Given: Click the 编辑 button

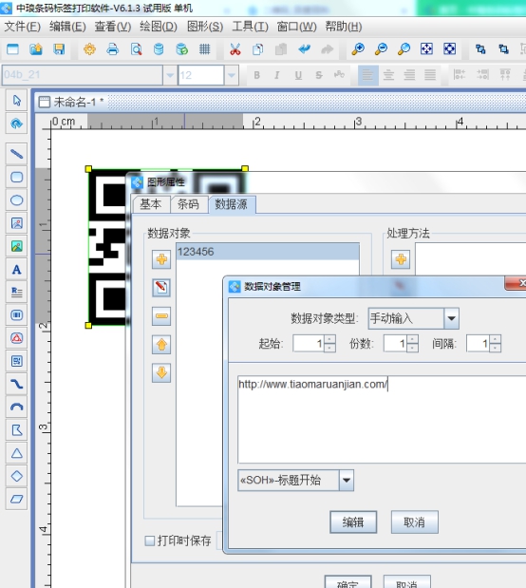Looking at the screenshot, I should (353, 522).
